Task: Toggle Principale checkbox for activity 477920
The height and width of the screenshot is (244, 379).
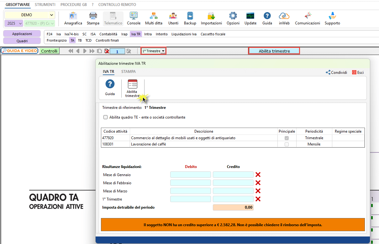Action: click(x=287, y=138)
